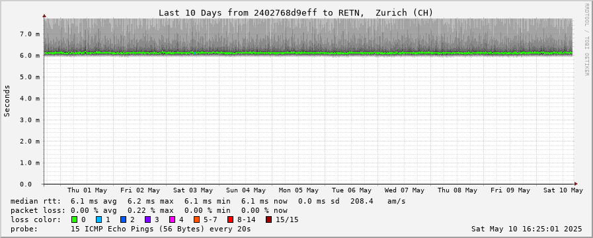Click the red arrow at the x-axis end
This screenshot has width=593, height=238.
point(575,184)
